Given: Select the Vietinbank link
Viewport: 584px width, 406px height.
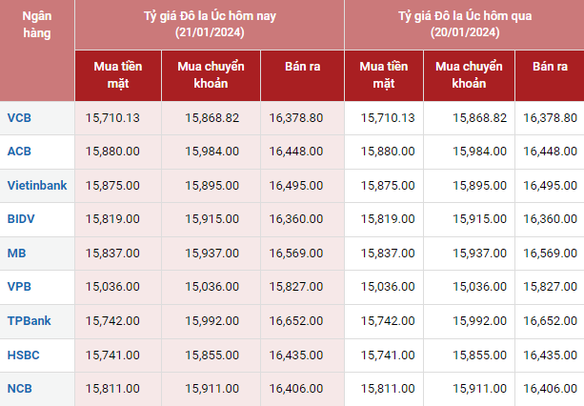Looking at the screenshot, I should point(37,185).
